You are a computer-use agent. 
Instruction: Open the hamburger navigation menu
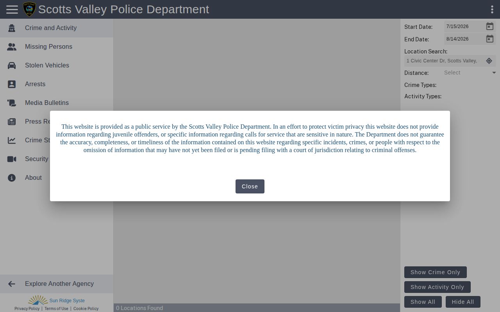12,9
